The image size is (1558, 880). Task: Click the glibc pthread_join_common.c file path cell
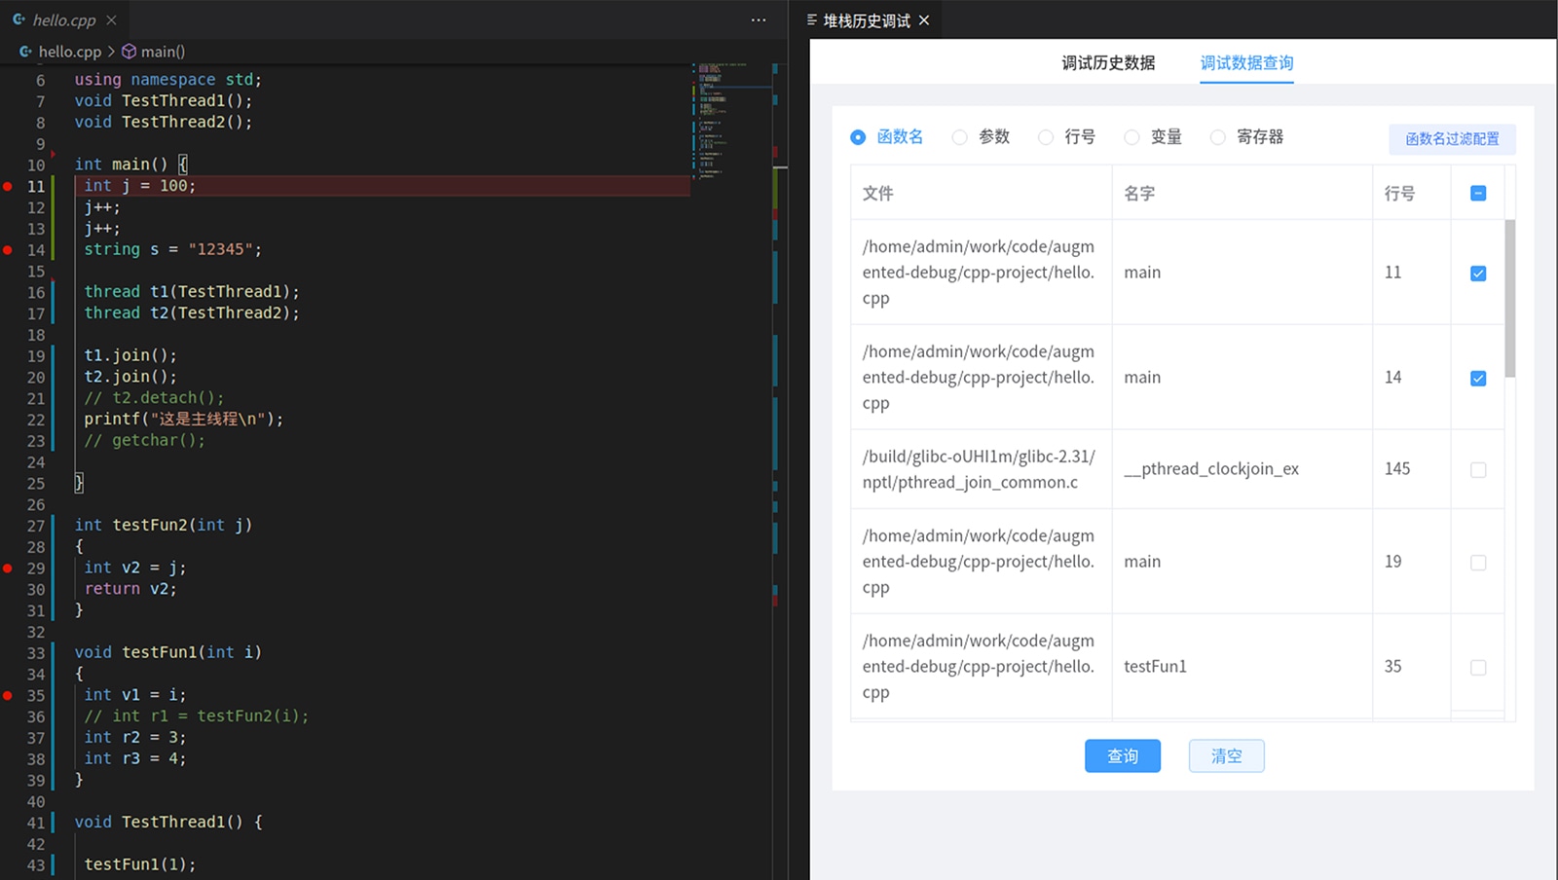tap(982, 469)
